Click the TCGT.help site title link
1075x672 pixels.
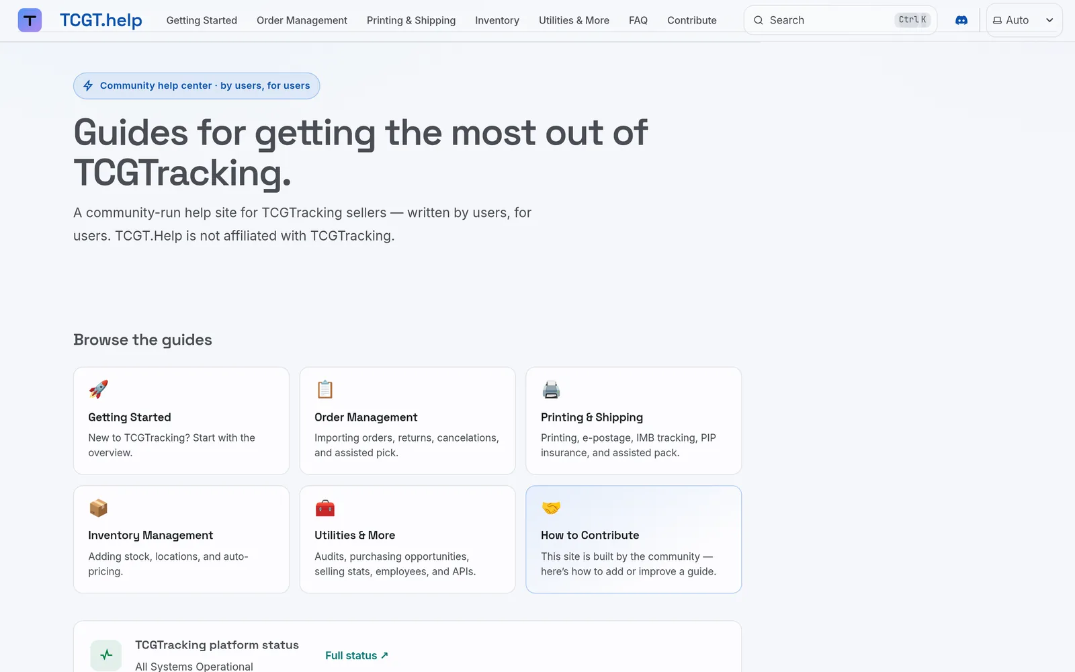click(101, 20)
